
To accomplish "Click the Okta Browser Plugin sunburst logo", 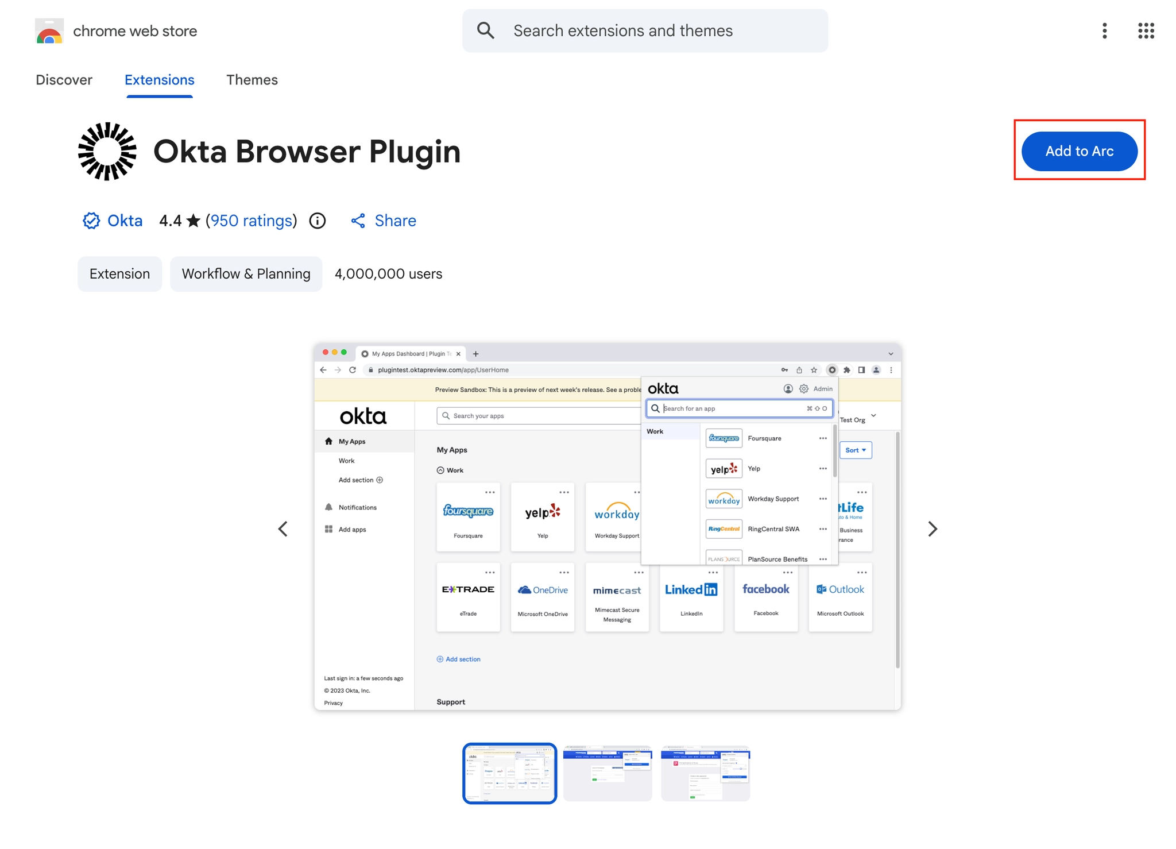I will coord(107,151).
